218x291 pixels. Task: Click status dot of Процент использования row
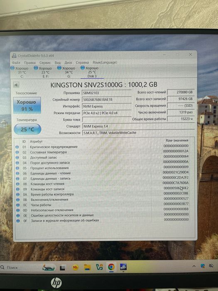tap(17, 168)
